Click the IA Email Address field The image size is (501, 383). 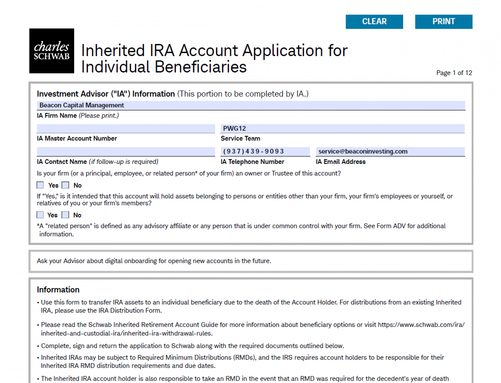pos(390,152)
